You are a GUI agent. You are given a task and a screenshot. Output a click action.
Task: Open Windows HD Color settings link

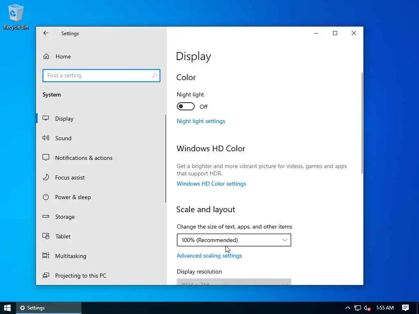coord(212,184)
